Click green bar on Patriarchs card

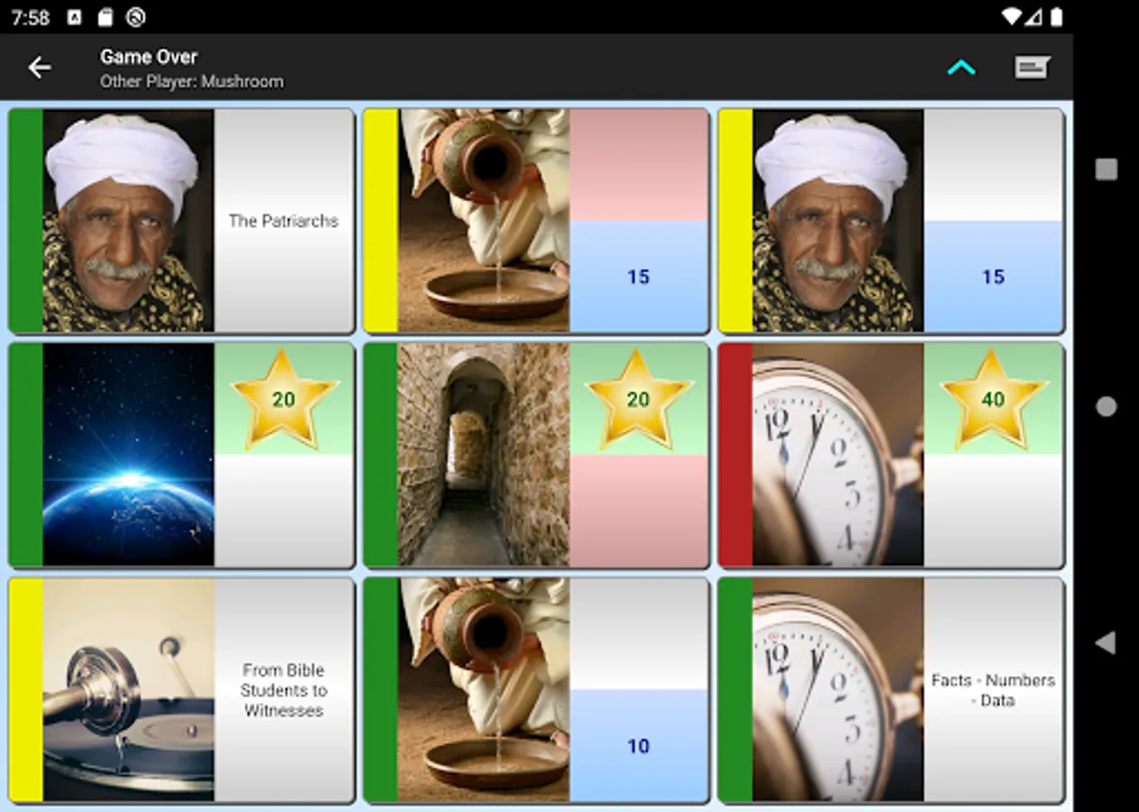coord(26,221)
